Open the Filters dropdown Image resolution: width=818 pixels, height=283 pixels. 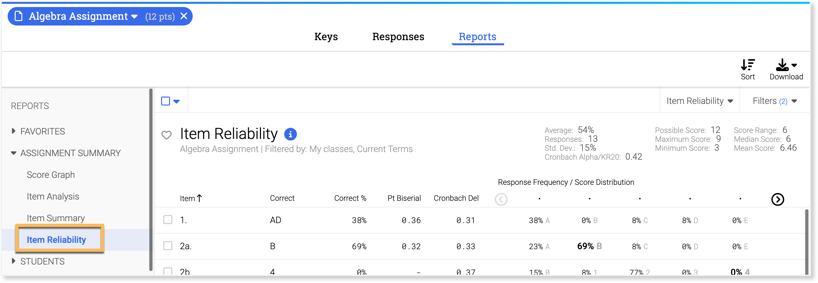(775, 101)
